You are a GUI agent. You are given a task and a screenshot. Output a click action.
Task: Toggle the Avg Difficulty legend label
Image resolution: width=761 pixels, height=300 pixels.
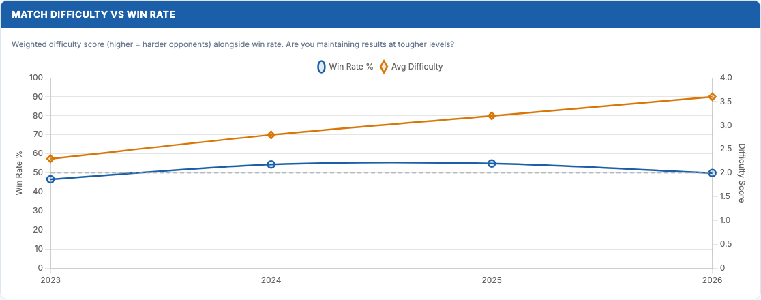pos(417,67)
